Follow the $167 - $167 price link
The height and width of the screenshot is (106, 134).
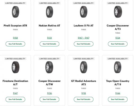pyautogui.click(x=83, y=38)
